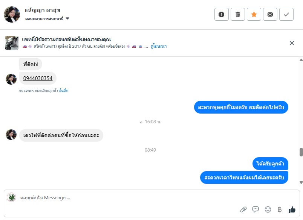The height and width of the screenshot is (220, 303).
Task: Mark conversation unread with envelope icon
Action: (x=270, y=14)
